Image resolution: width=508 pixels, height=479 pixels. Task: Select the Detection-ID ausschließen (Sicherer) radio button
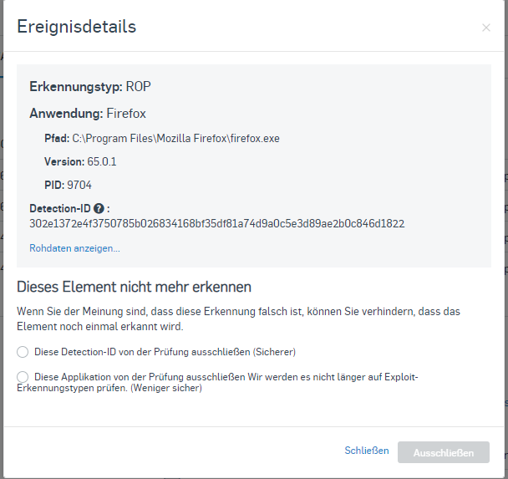pos(23,352)
